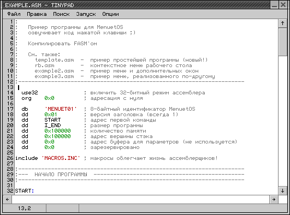Click the Пример программы для MenuetOS comment
Screen dimensions: 290x215
tap(75, 27)
